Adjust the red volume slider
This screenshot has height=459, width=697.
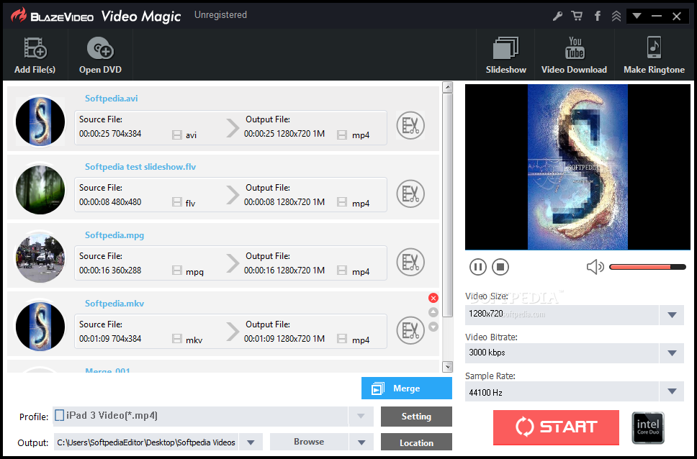pos(647,267)
